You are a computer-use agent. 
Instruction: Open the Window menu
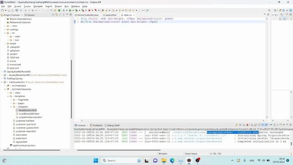pos(76,6)
